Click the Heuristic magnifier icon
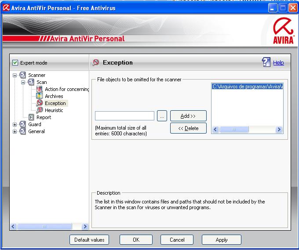Image resolution: width=299 pixels, height=250 pixels. [39, 110]
